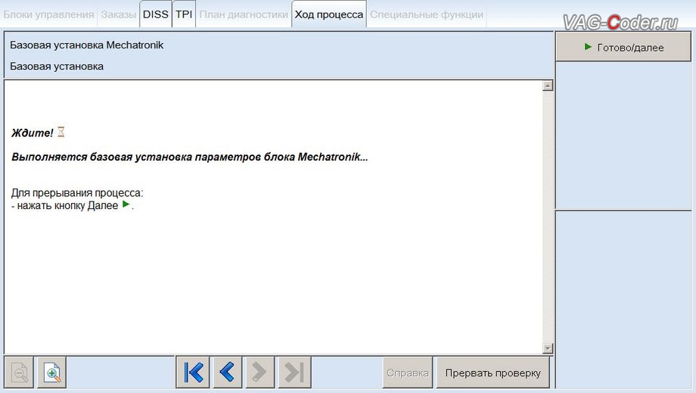Screen dimensions: 696x393
Task: Jump to last step arrow icon
Action: coord(294,372)
